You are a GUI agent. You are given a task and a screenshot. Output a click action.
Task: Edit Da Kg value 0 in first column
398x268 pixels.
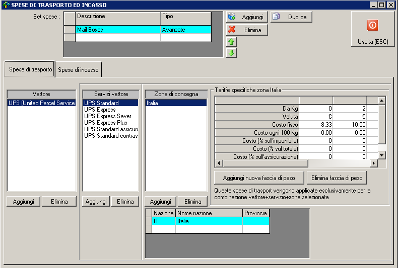(x=316, y=109)
